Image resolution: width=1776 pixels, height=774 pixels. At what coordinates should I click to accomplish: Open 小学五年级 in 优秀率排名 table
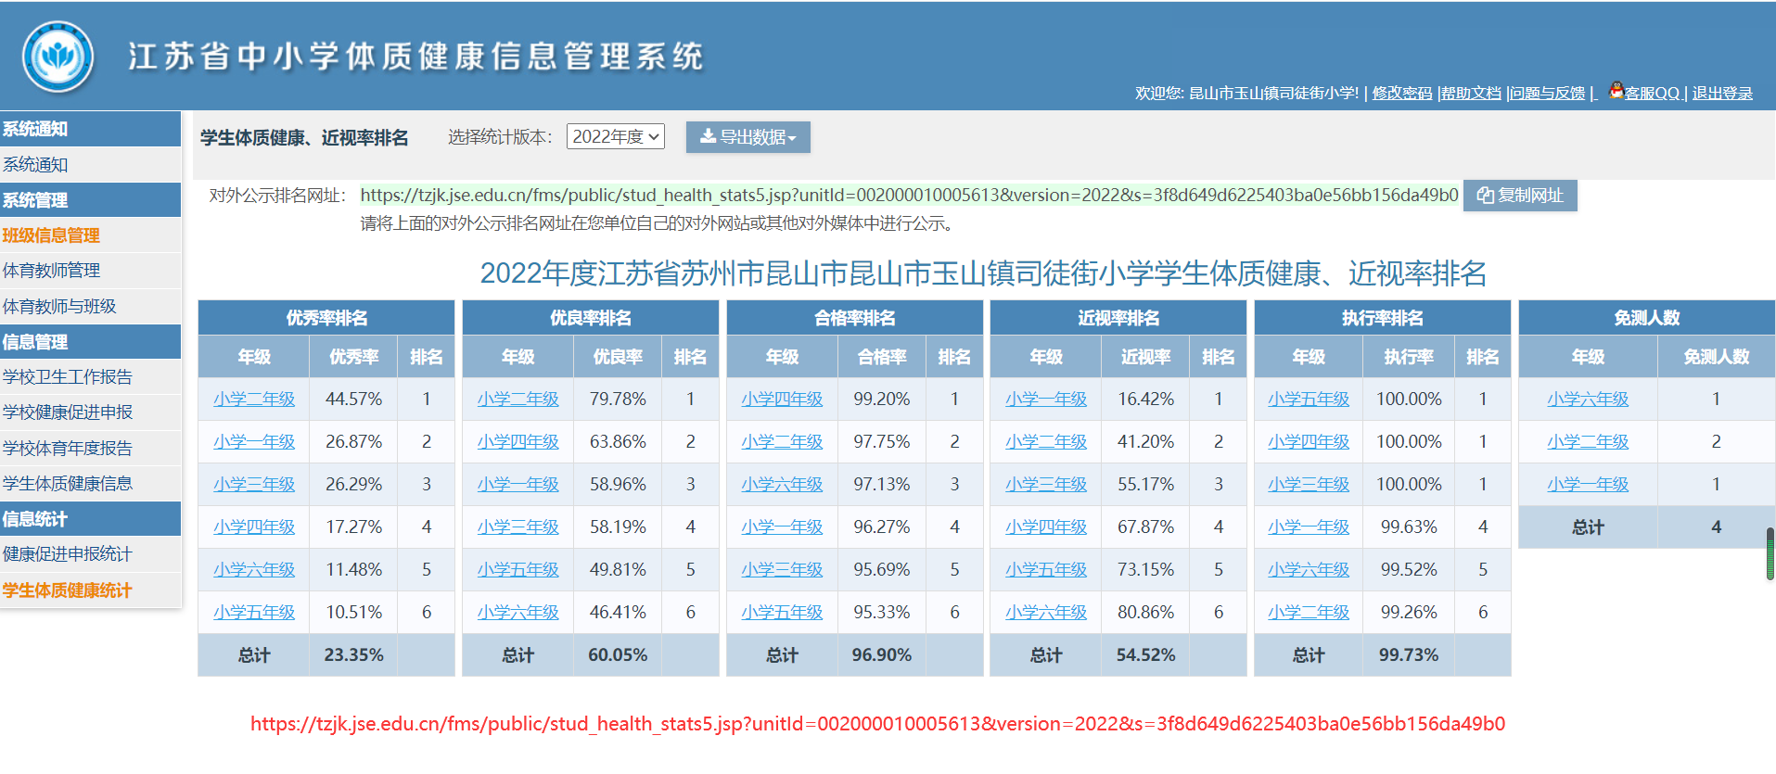[x=254, y=613]
